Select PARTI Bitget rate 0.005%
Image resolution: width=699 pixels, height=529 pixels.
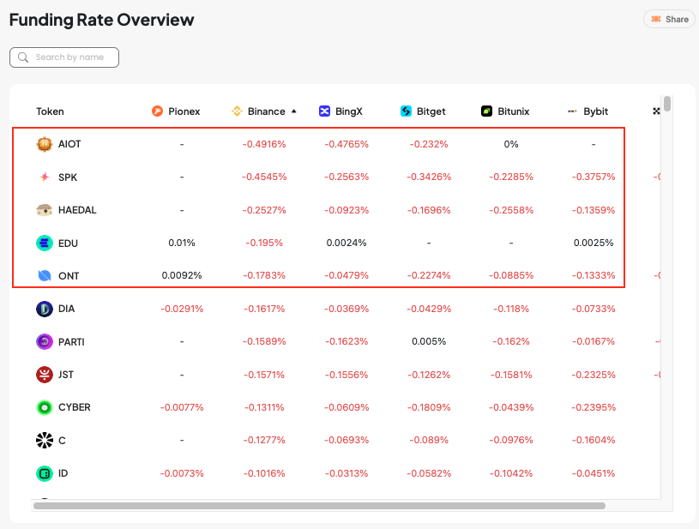click(429, 341)
